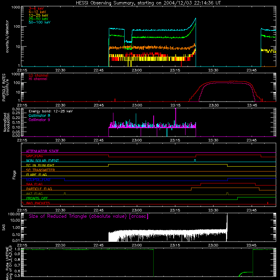Viewport: 280px width, 280px height.
Task: Click the 1000 value on counts axis
Action: coord(16,7)
